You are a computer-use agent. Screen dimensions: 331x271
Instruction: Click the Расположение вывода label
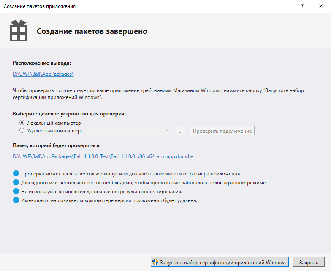pyautogui.click(x=42, y=63)
